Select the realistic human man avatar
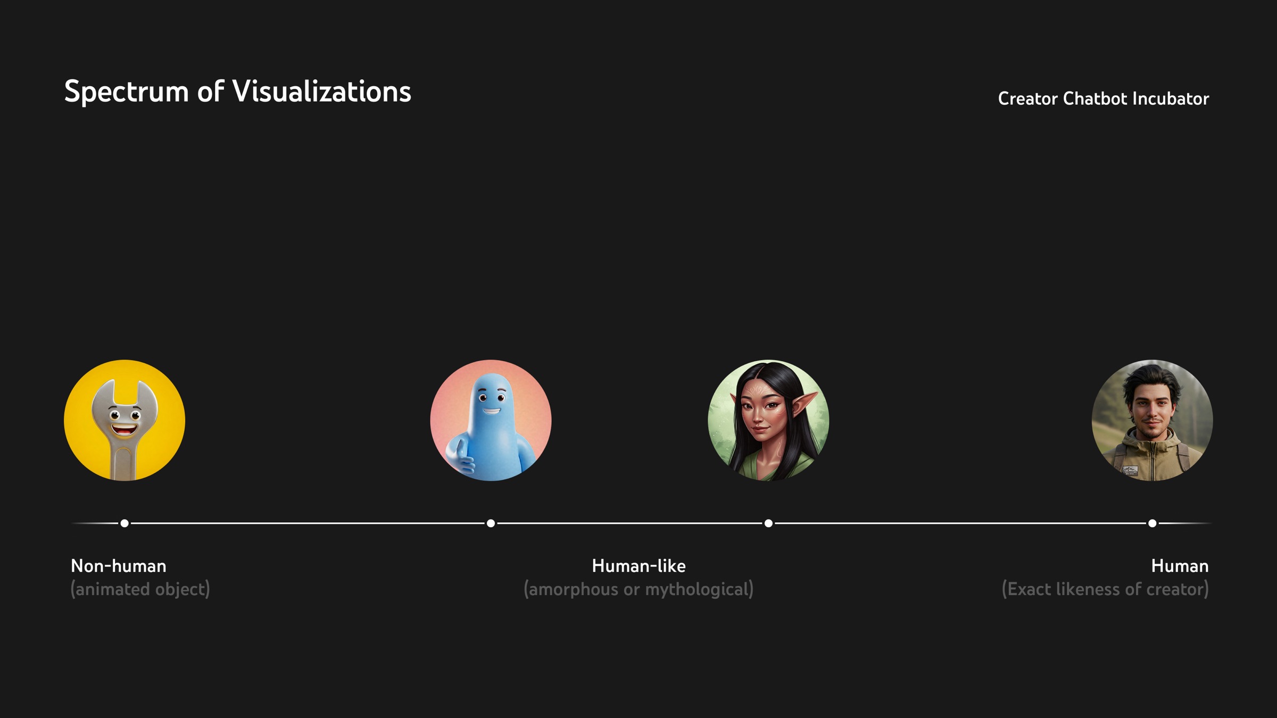The height and width of the screenshot is (718, 1277). (x=1152, y=420)
